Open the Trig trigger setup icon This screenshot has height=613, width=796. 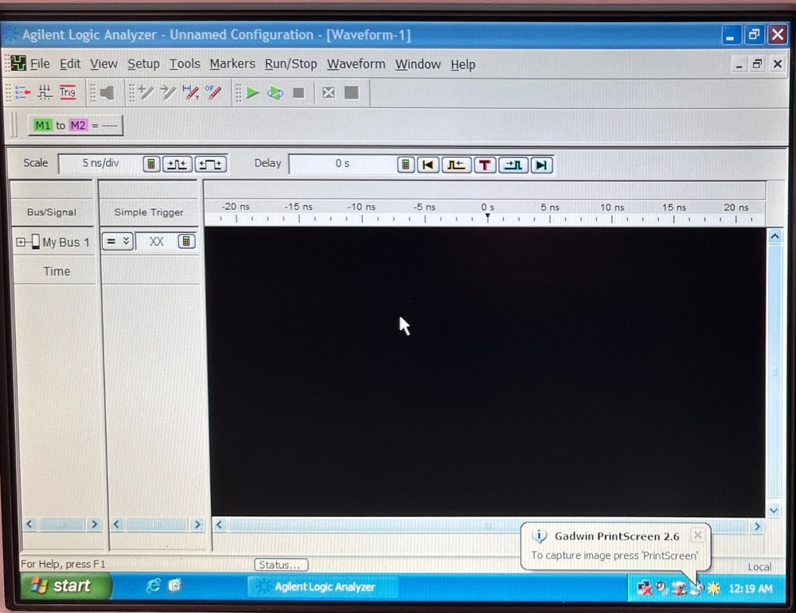click(68, 93)
